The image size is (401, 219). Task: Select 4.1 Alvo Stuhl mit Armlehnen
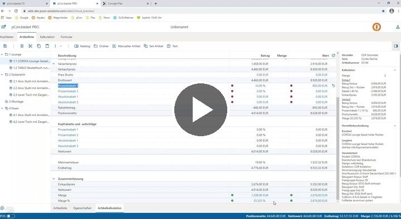pyautogui.click(x=29, y=115)
